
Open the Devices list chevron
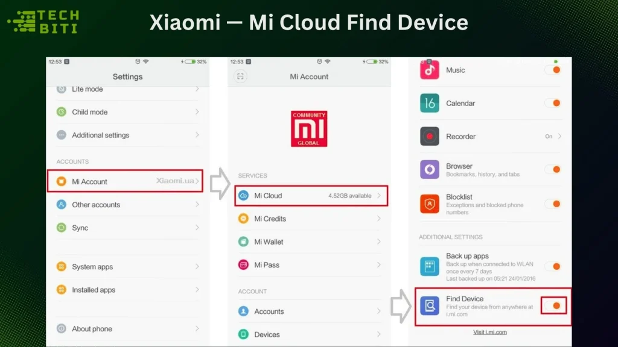(x=379, y=334)
